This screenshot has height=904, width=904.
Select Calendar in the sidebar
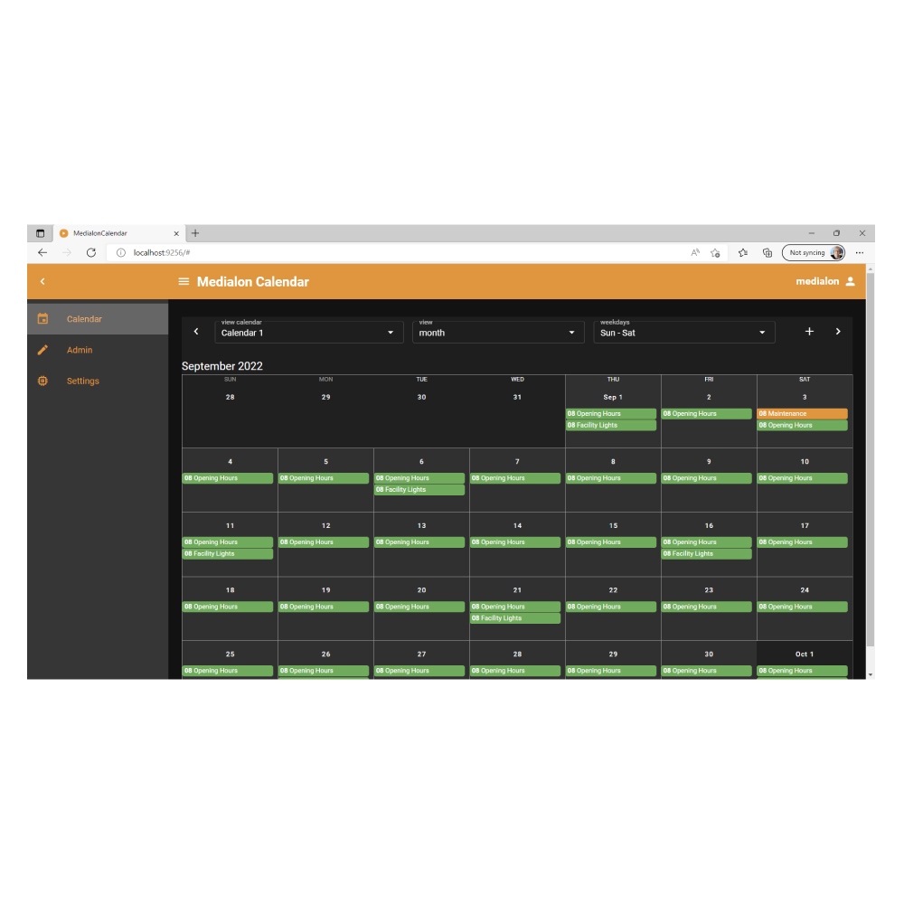pos(98,319)
